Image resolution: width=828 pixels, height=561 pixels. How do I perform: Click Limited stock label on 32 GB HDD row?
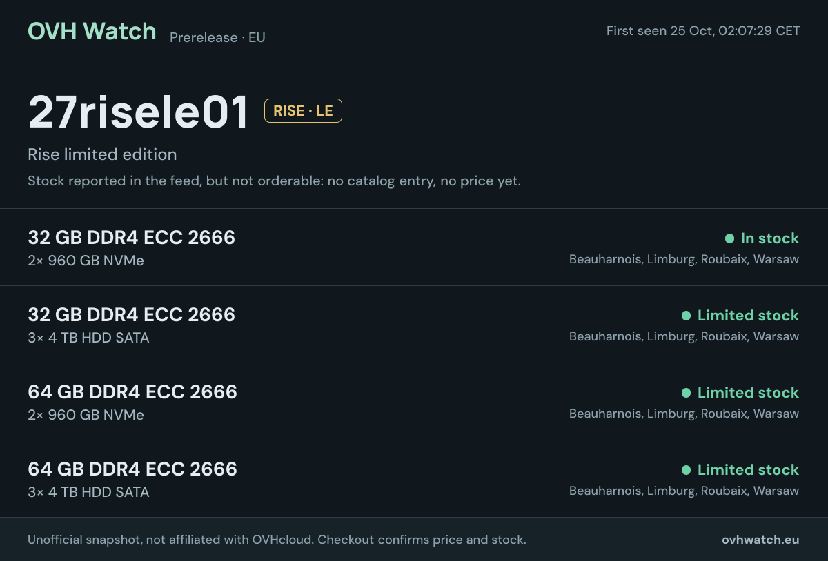click(x=748, y=316)
